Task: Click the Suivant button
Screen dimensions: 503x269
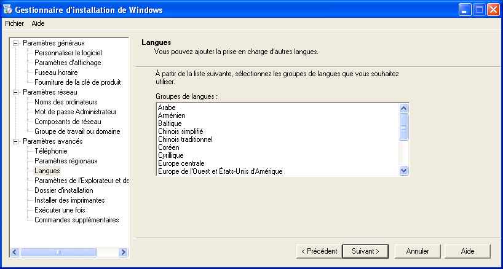Action: [x=365, y=251]
